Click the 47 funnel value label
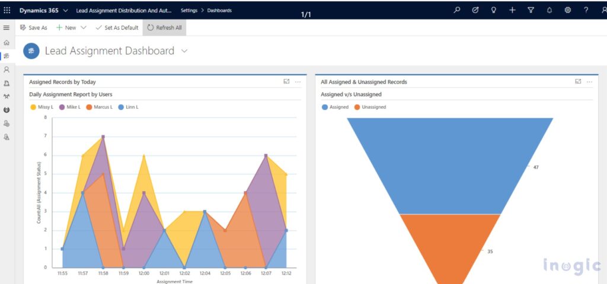The image size is (607, 284). click(x=536, y=167)
